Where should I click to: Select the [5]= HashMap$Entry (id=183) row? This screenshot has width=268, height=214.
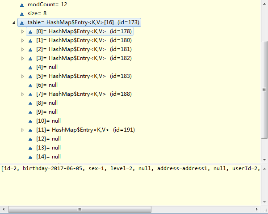tap(84, 76)
